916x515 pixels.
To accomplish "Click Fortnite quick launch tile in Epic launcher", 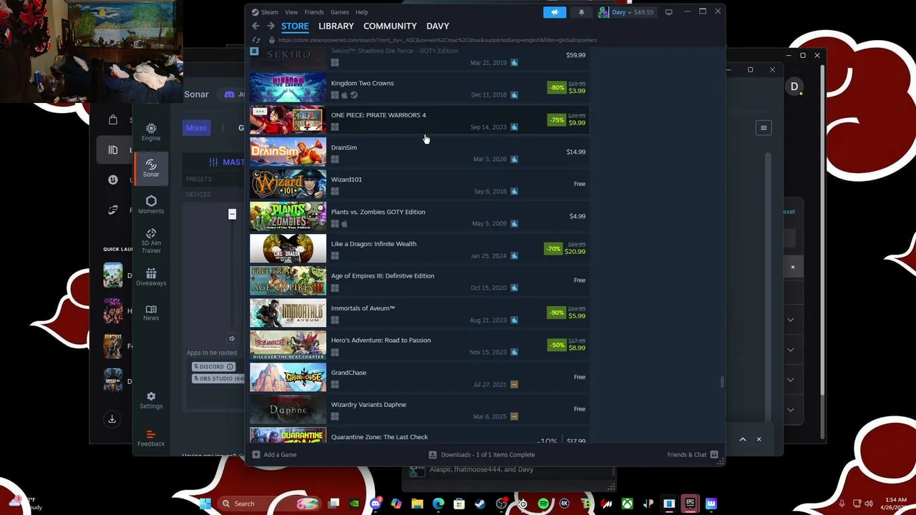I will pos(112,345).
